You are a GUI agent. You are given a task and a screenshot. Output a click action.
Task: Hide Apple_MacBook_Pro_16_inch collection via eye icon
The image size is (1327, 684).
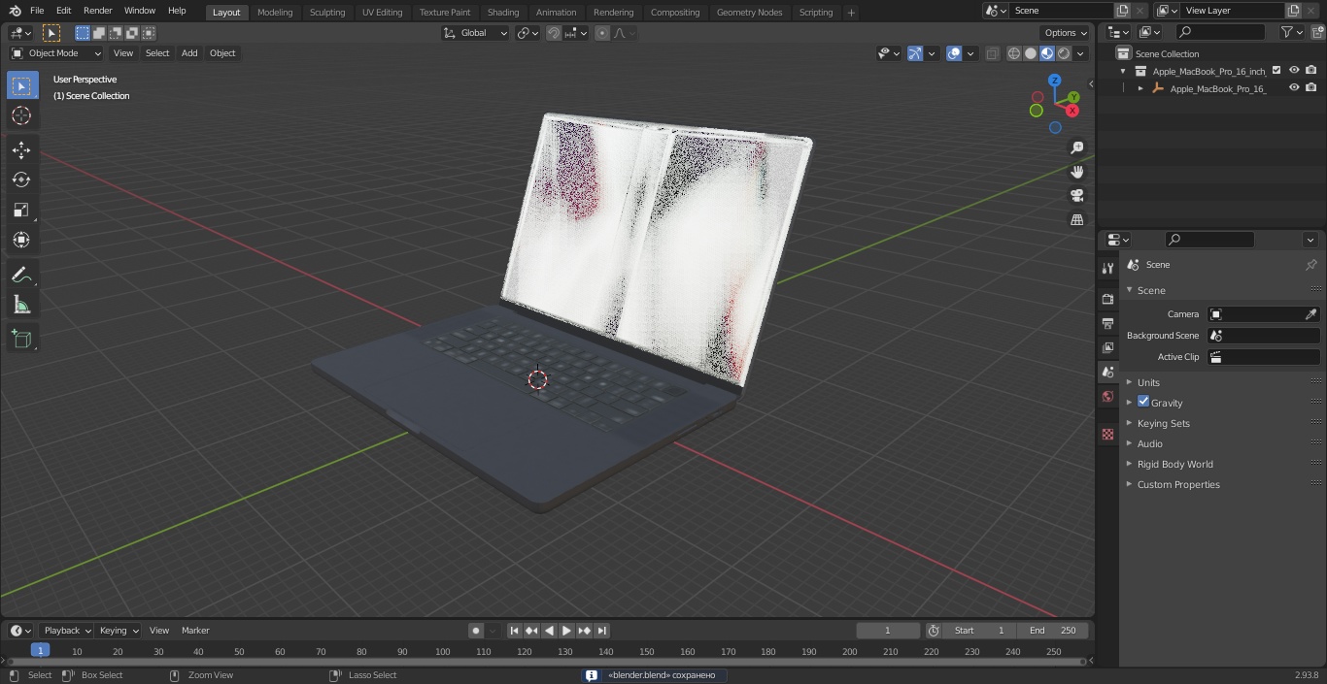pyautogui.click(x=1294, y=71)
